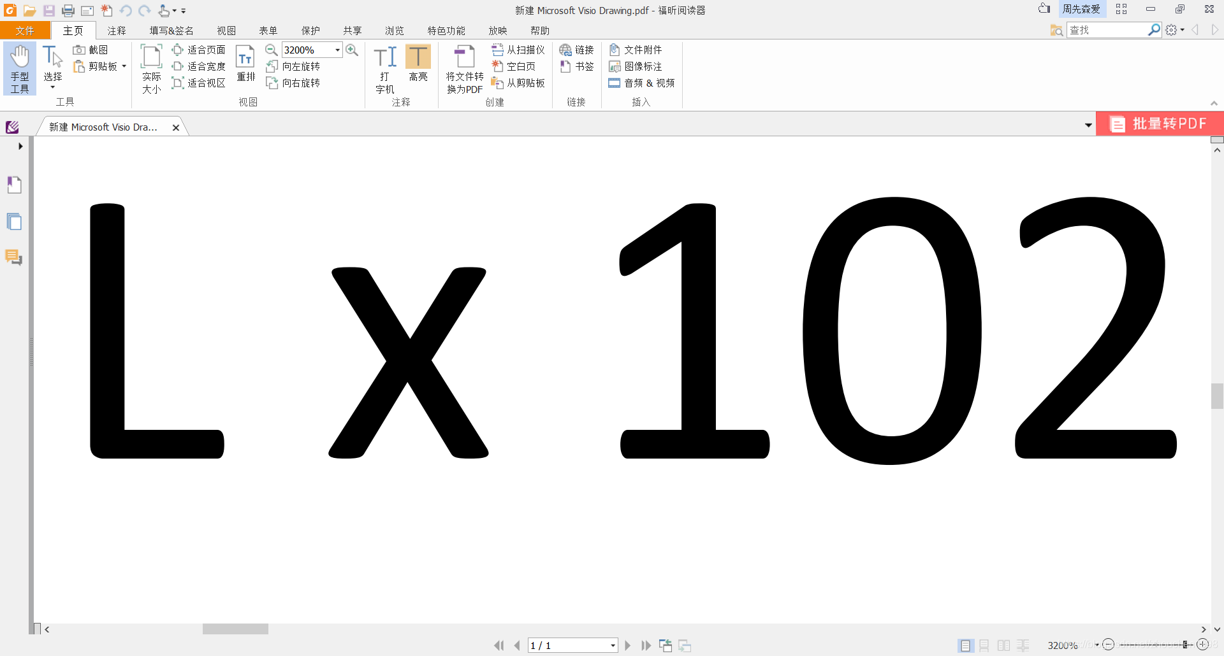Click the Save icon in quick toolbar
The height and width of the screenshot is (656, 1224).
tap(49, 10)
